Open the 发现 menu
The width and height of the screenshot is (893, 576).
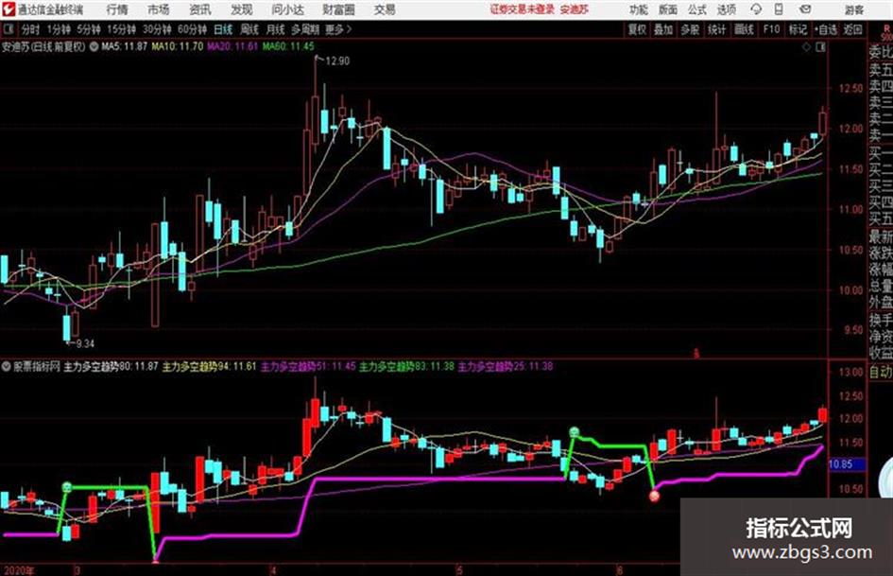pos(242,9)
